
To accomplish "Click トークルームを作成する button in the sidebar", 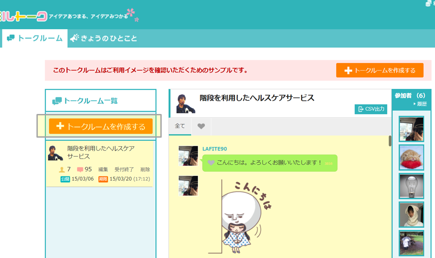I will coord(101,126).
